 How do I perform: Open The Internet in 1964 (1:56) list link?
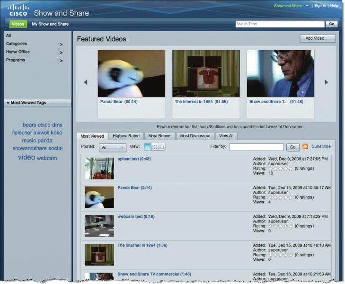coord(142,245)
